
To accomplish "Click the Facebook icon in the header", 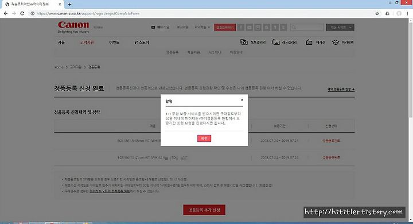I will [x=241, y=27].
